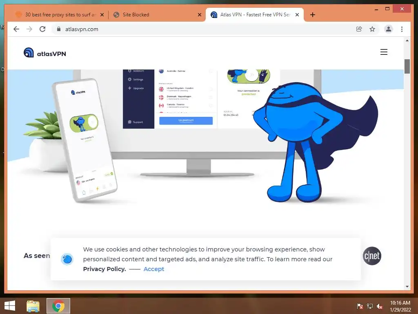Close the Site Blocked tab

(x=199, y=15)
